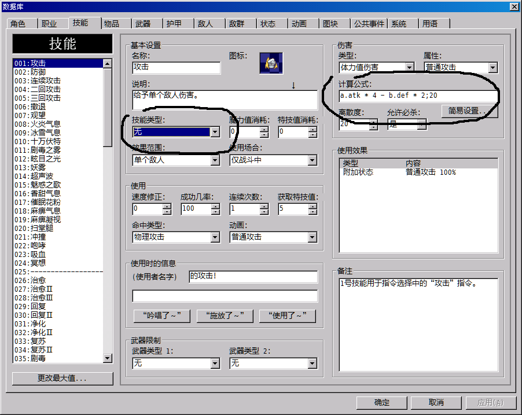Select skill 033:复苏
Screen dimensions: 522x415
pyautogui.click(x=58, y=341)
